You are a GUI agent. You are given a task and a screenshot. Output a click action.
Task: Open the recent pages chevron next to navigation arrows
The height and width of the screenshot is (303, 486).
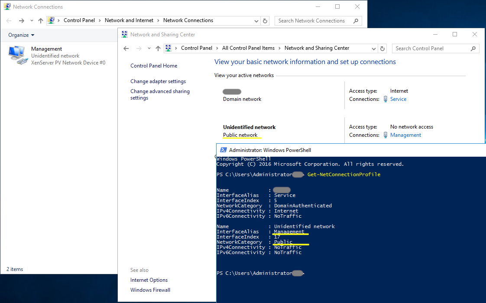click(x=31, y=20)
